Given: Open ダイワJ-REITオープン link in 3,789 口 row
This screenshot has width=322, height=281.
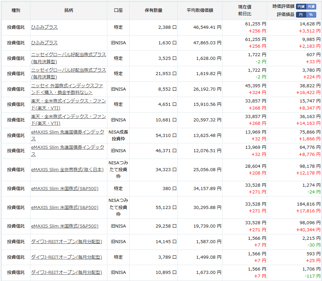Looking at the screenshot, I should (67, 257).
